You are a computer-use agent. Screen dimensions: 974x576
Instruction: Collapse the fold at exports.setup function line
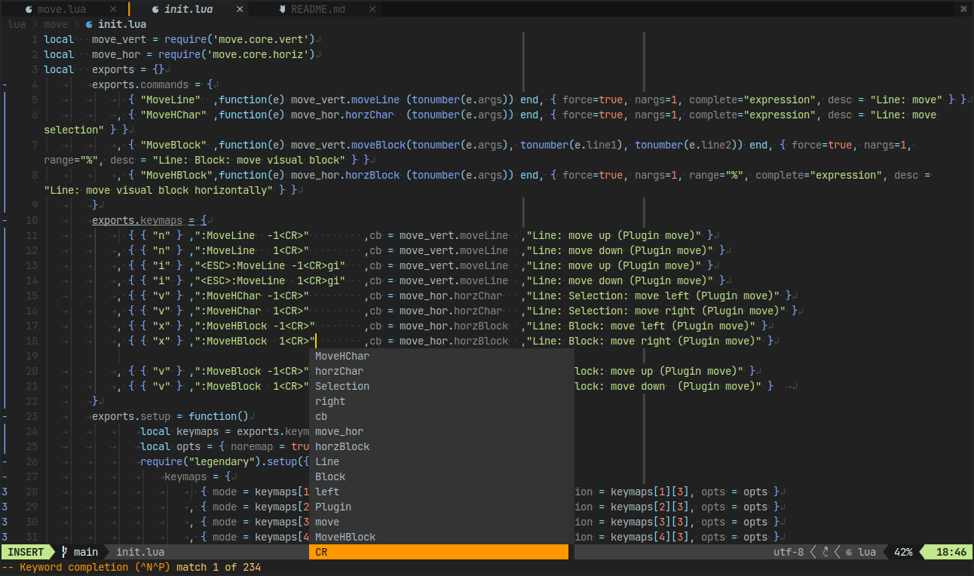pos(5,416)
